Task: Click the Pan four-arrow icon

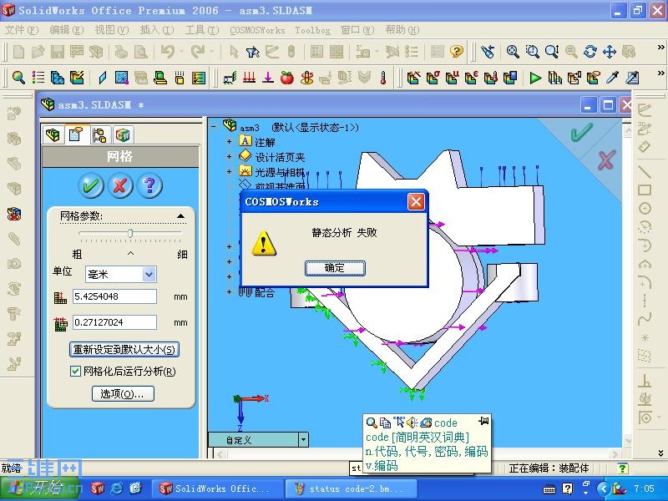Action: coord(610,52)
